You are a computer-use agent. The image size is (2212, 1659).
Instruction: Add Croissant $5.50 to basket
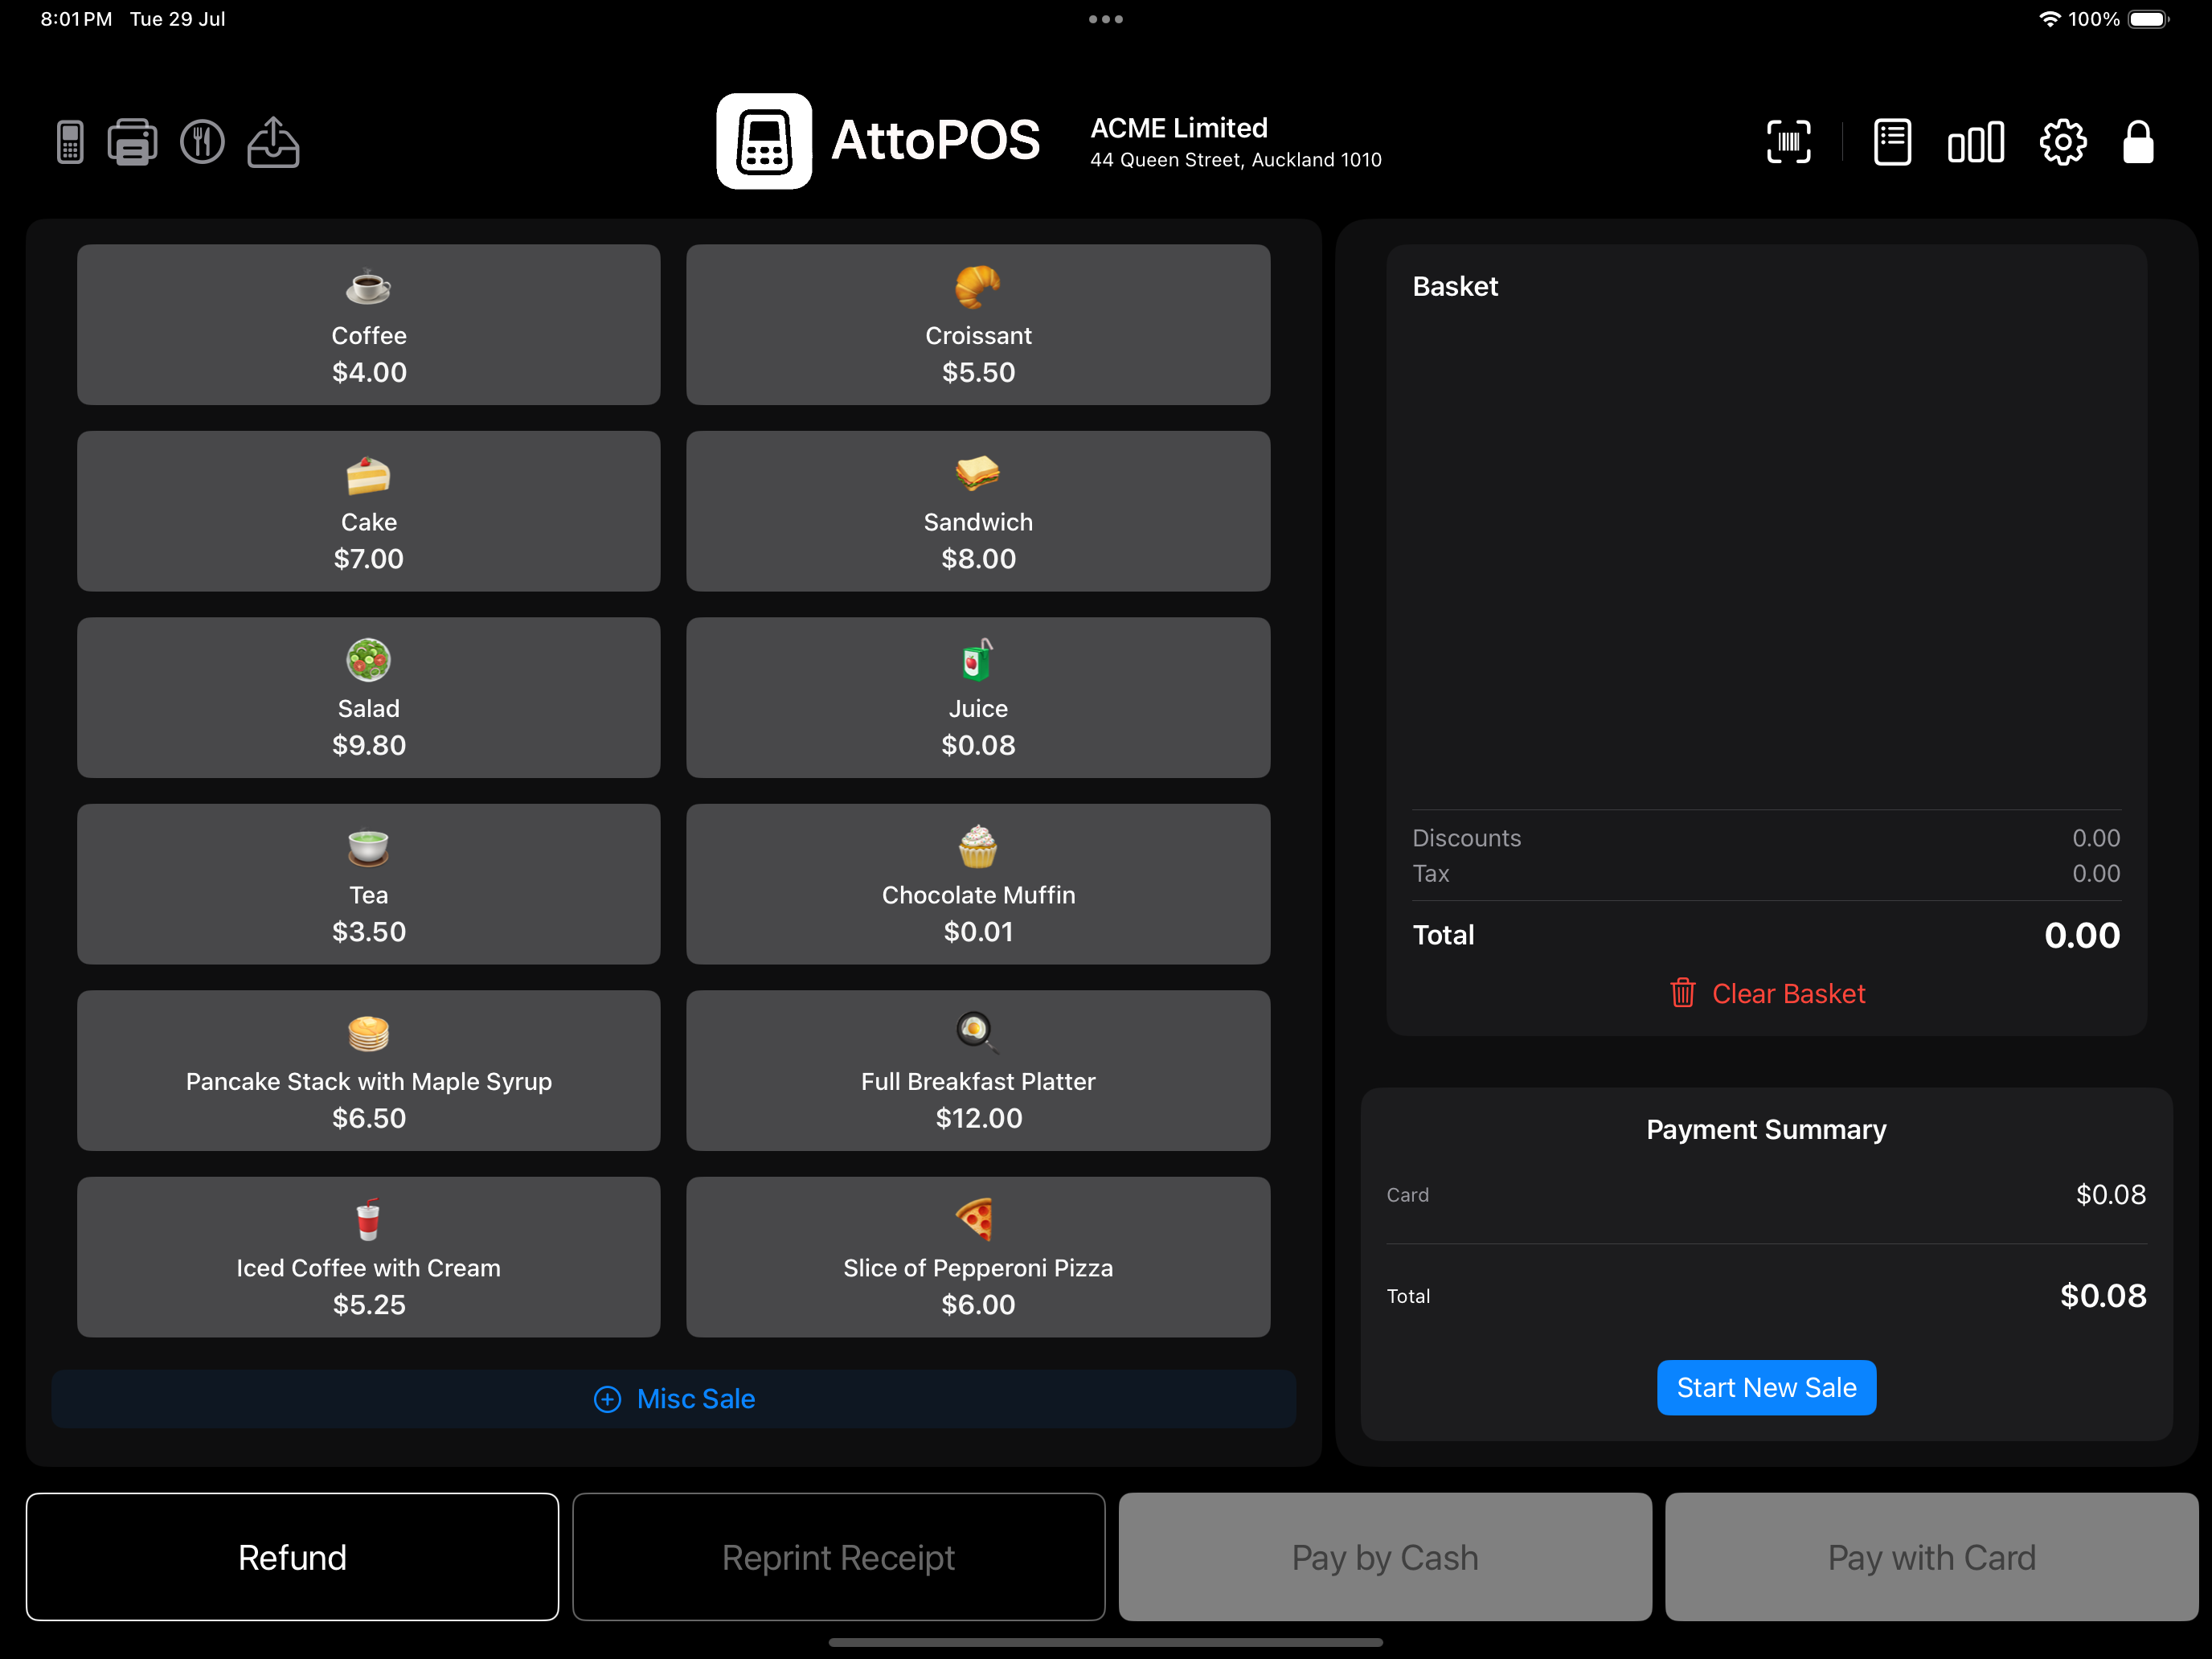pyautogui.click(x=978, y=325)
